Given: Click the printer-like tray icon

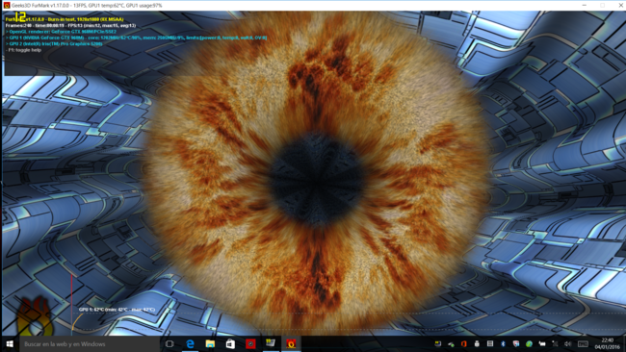Looking at the screenshot, I should pyautogui.click(x=477, y=343).
